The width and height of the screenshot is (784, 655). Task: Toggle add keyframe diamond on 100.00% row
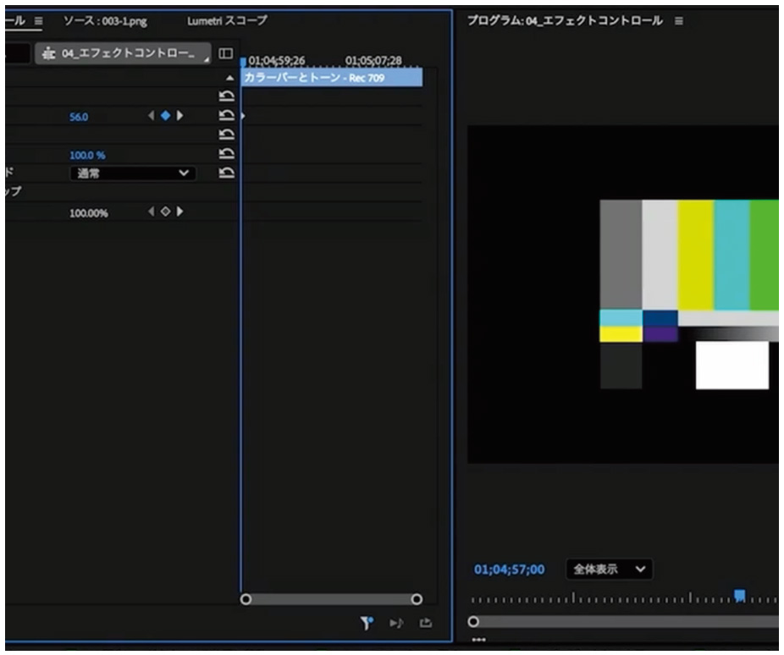165,212
